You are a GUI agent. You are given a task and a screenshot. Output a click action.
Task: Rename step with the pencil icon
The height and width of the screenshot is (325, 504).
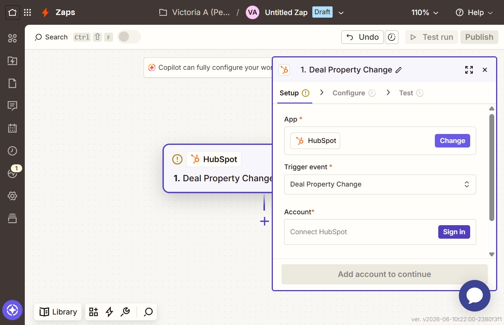(399, 70)
